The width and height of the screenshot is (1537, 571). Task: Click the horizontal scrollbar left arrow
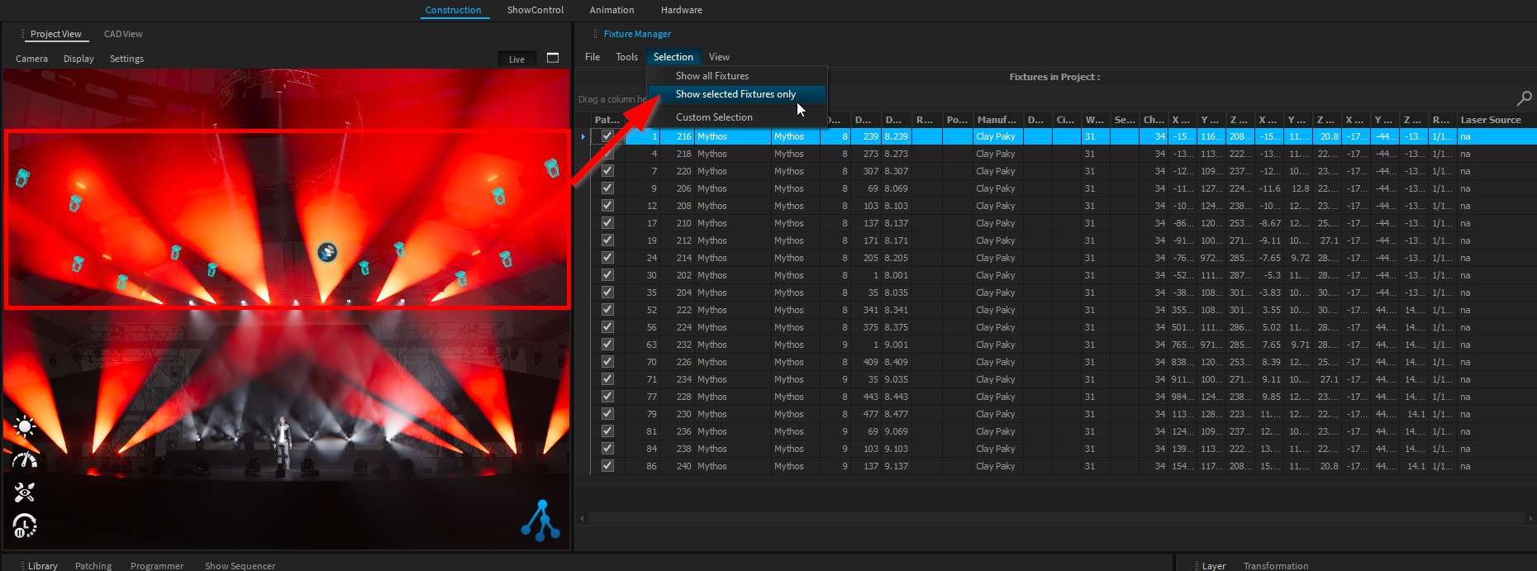(583, 518)
